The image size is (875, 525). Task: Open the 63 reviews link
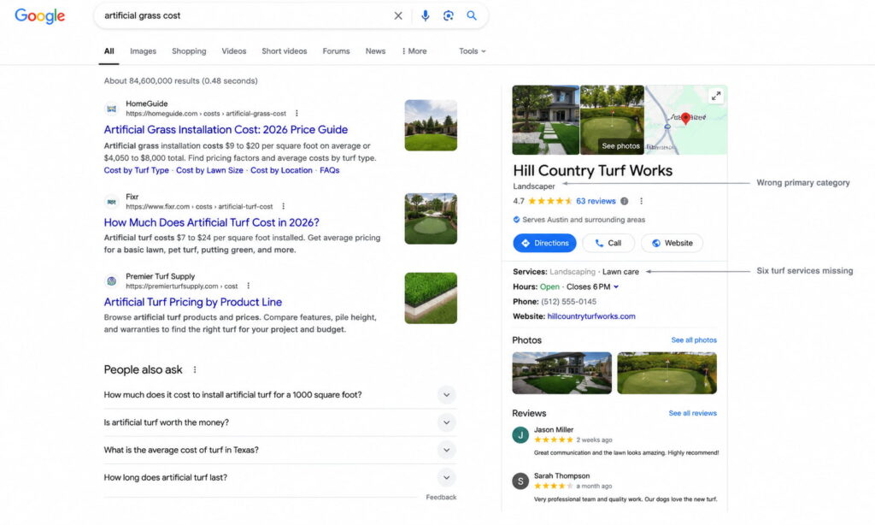coord(596,201)
